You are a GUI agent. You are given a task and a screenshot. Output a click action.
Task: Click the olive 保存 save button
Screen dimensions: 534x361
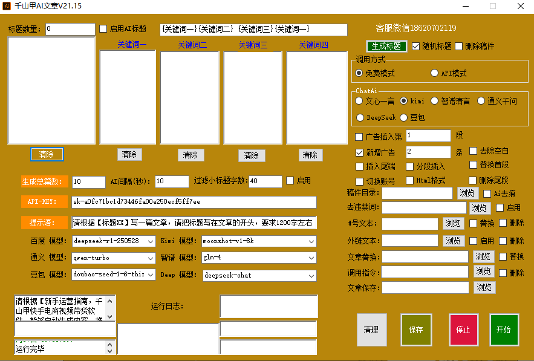(x=415, y=330)
